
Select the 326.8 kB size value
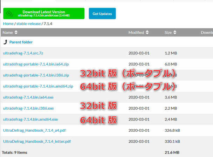pos(172,130)
